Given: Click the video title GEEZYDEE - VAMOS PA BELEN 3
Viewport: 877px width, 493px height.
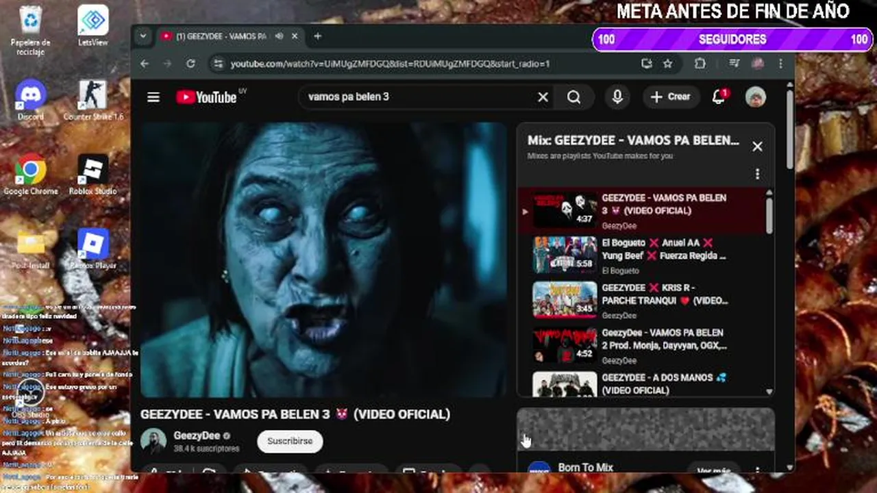Looking at the screenshot, I should coord(295,414).
